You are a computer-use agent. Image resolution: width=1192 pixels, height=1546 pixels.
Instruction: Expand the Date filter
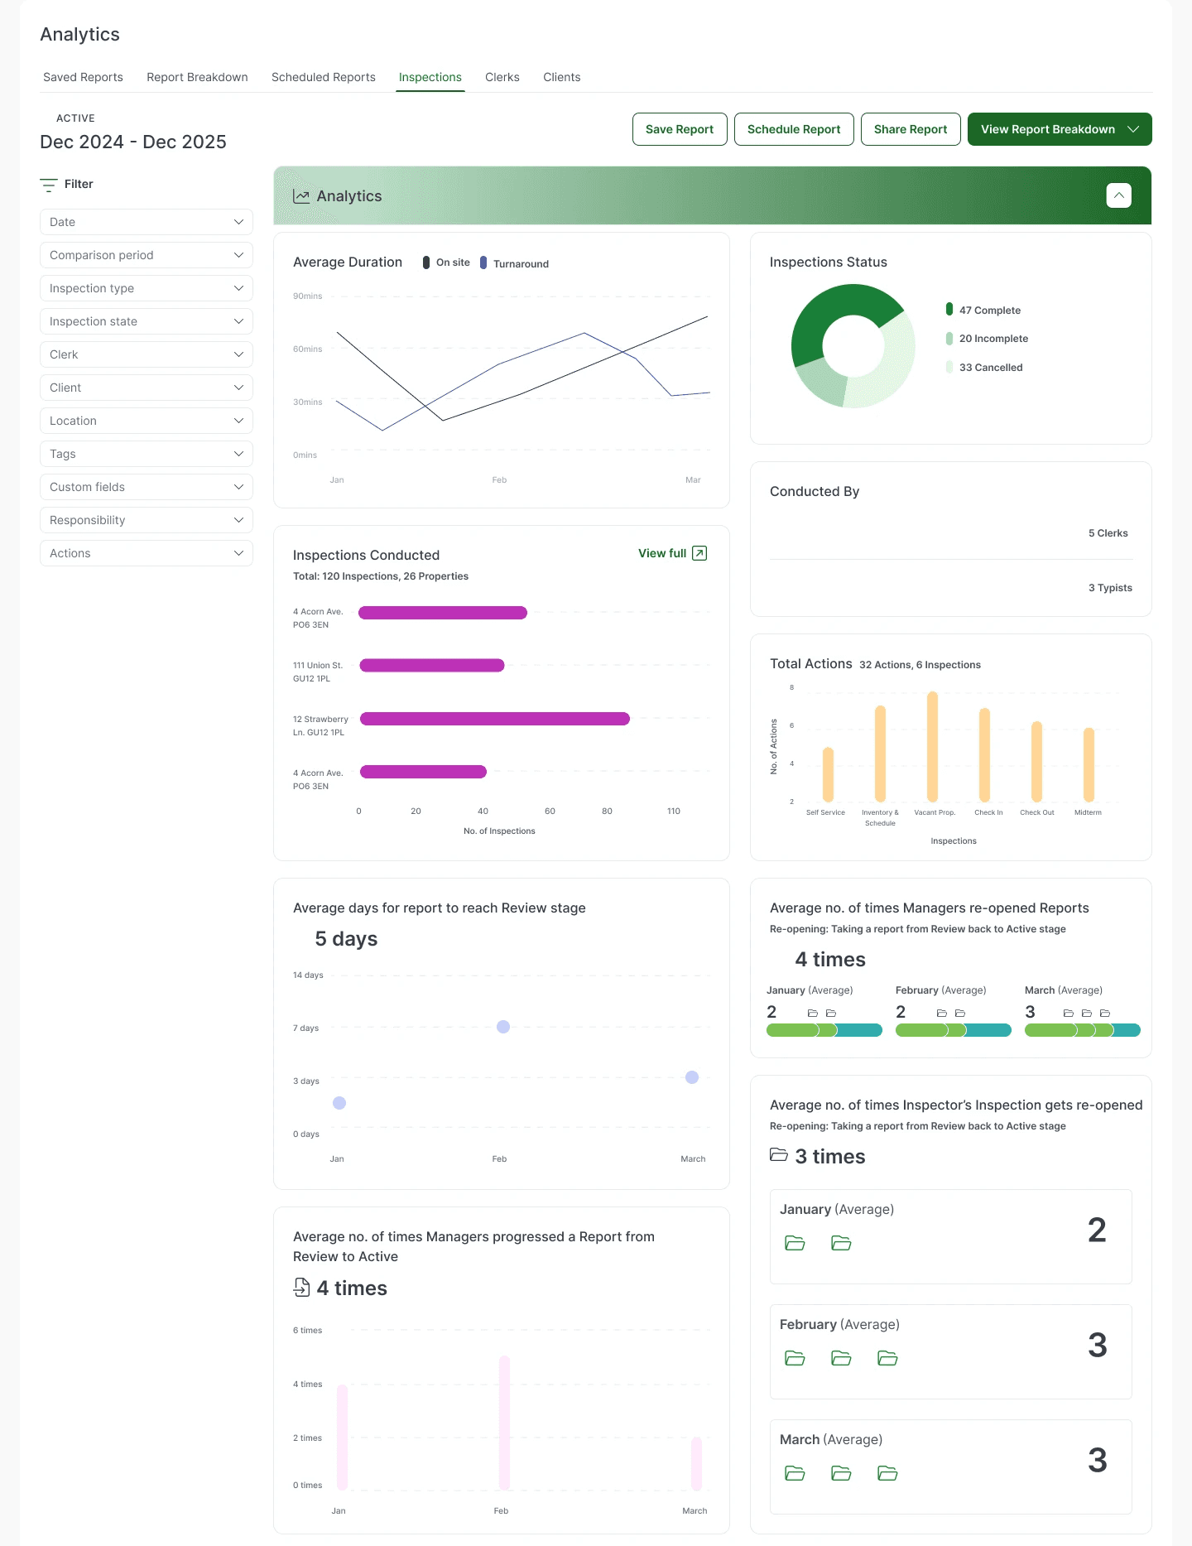click(147, 222)
